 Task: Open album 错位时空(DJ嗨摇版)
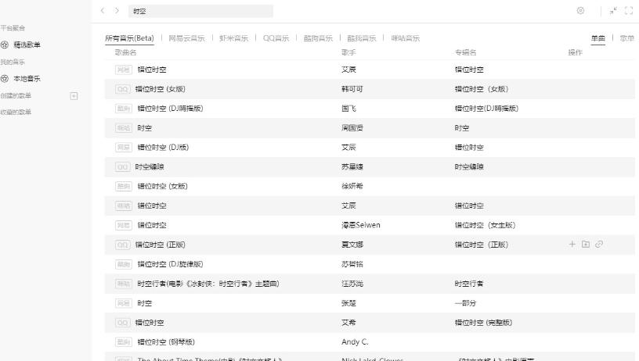(x=486, y=109)
